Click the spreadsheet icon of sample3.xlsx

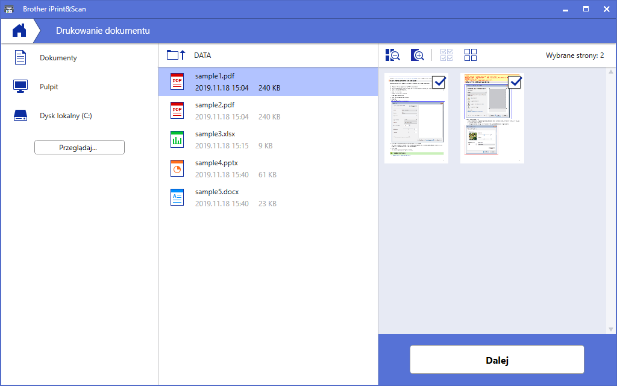point(177,139)
